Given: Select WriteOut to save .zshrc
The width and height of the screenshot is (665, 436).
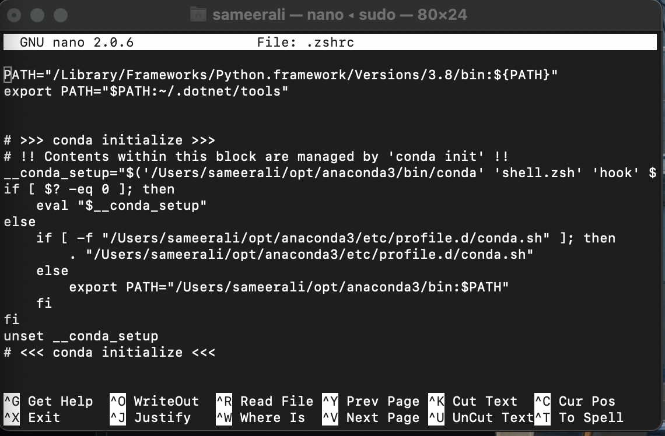Looking at the screenshot, I should tap(167, 401).
